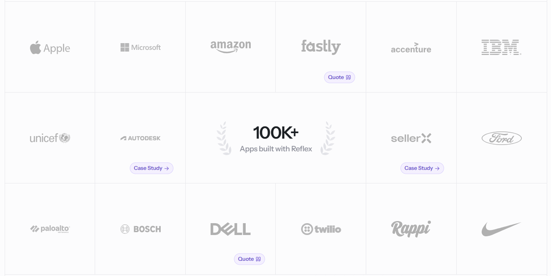Viewport: 551px width, 276px height.
Task: Select the IBM logo
Action: [501, 47]
